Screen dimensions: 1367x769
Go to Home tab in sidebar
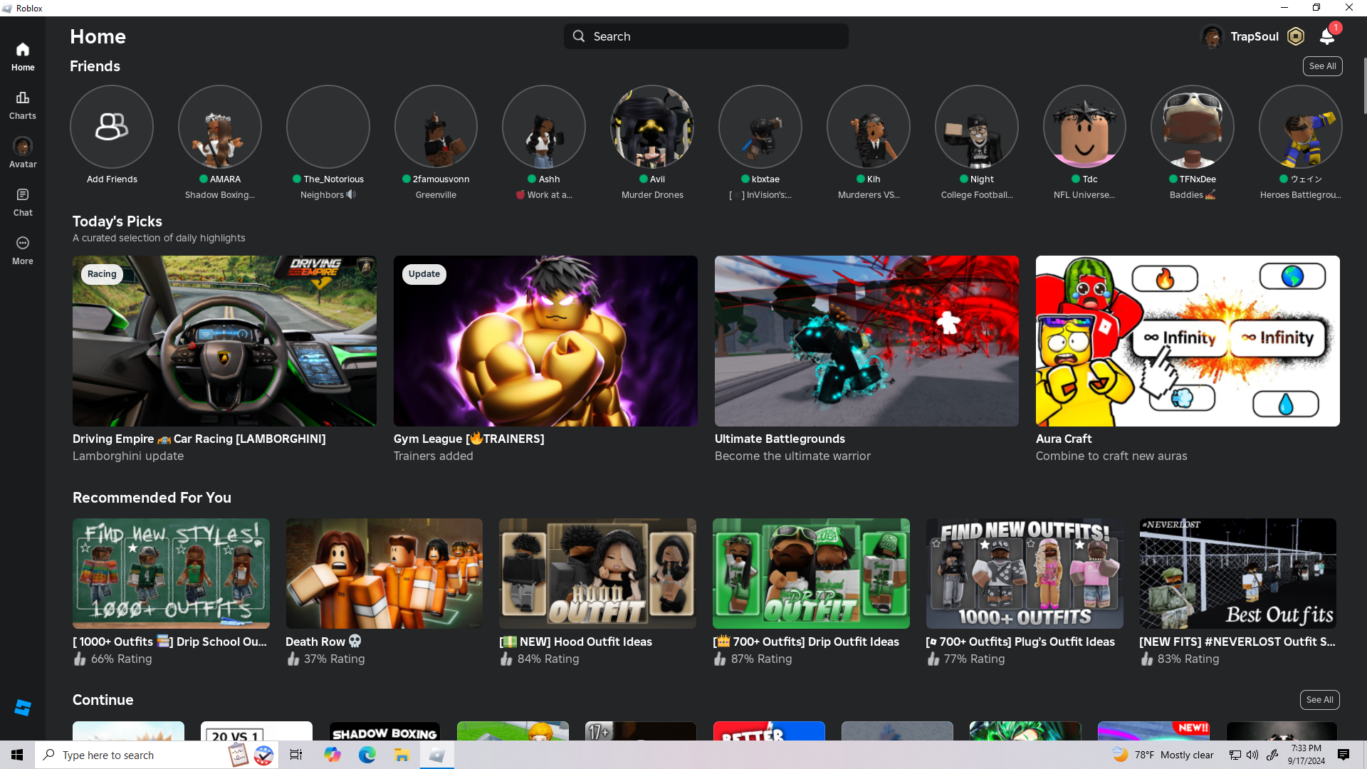(23, 56)
